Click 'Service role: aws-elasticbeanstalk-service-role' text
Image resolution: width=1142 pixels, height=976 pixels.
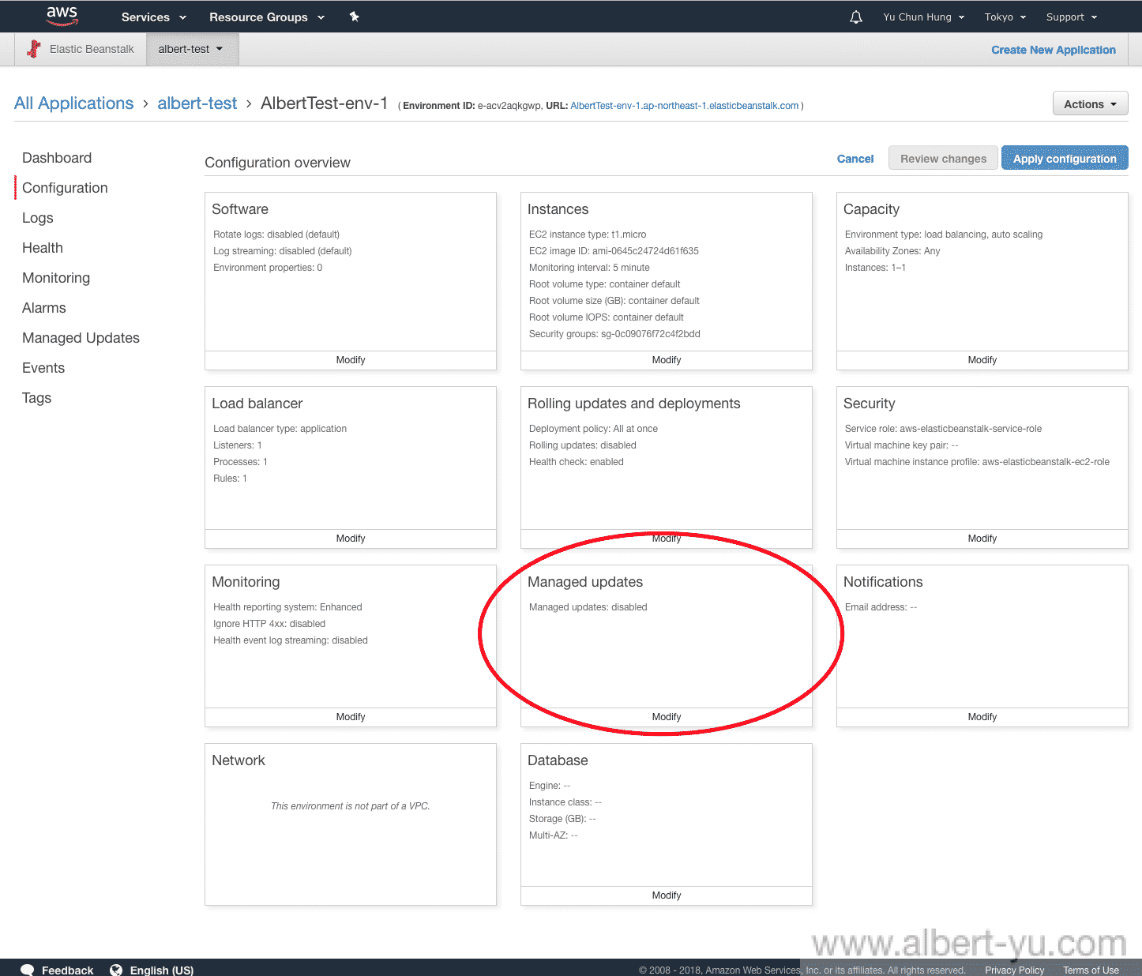pyautogui.click(x=943, y=429)
